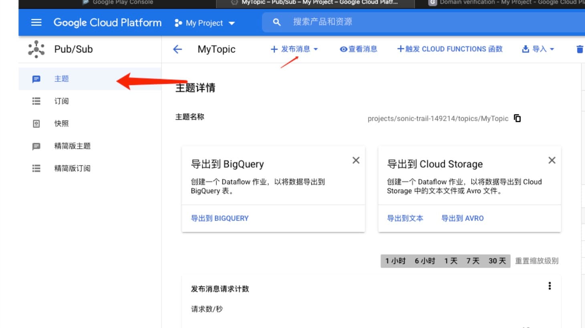Image resolution: width=585 pixels, height=328 pixels.
Task: Select the 7 天 time range
Action: coord(473,261)
